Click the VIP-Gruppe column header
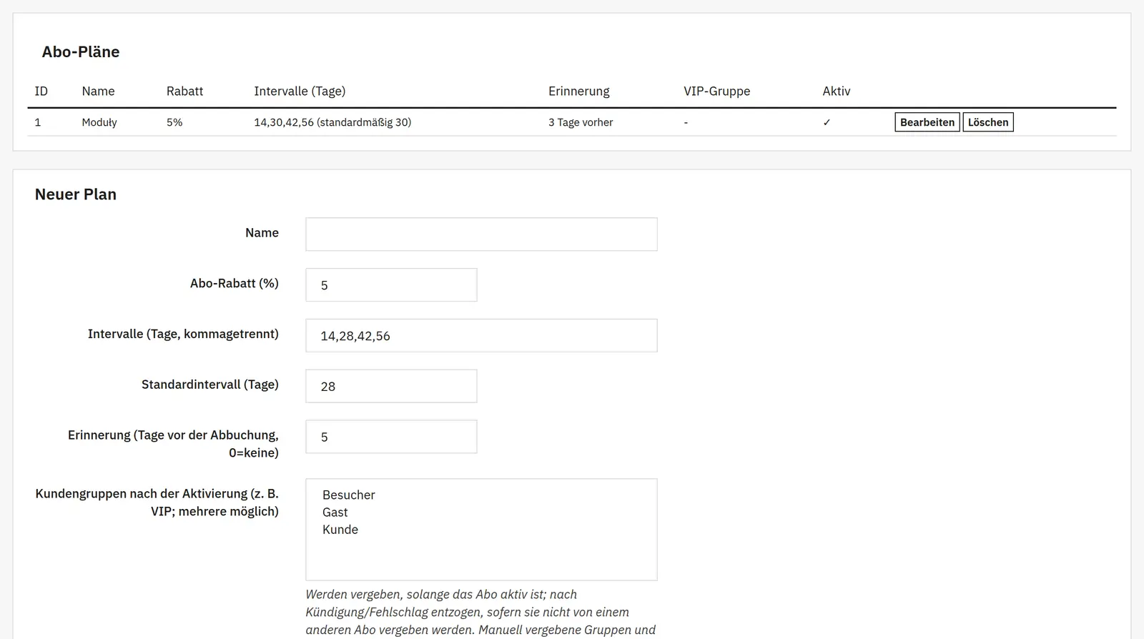The width and height of the screenshot is (1144, 639). (717, 91)
